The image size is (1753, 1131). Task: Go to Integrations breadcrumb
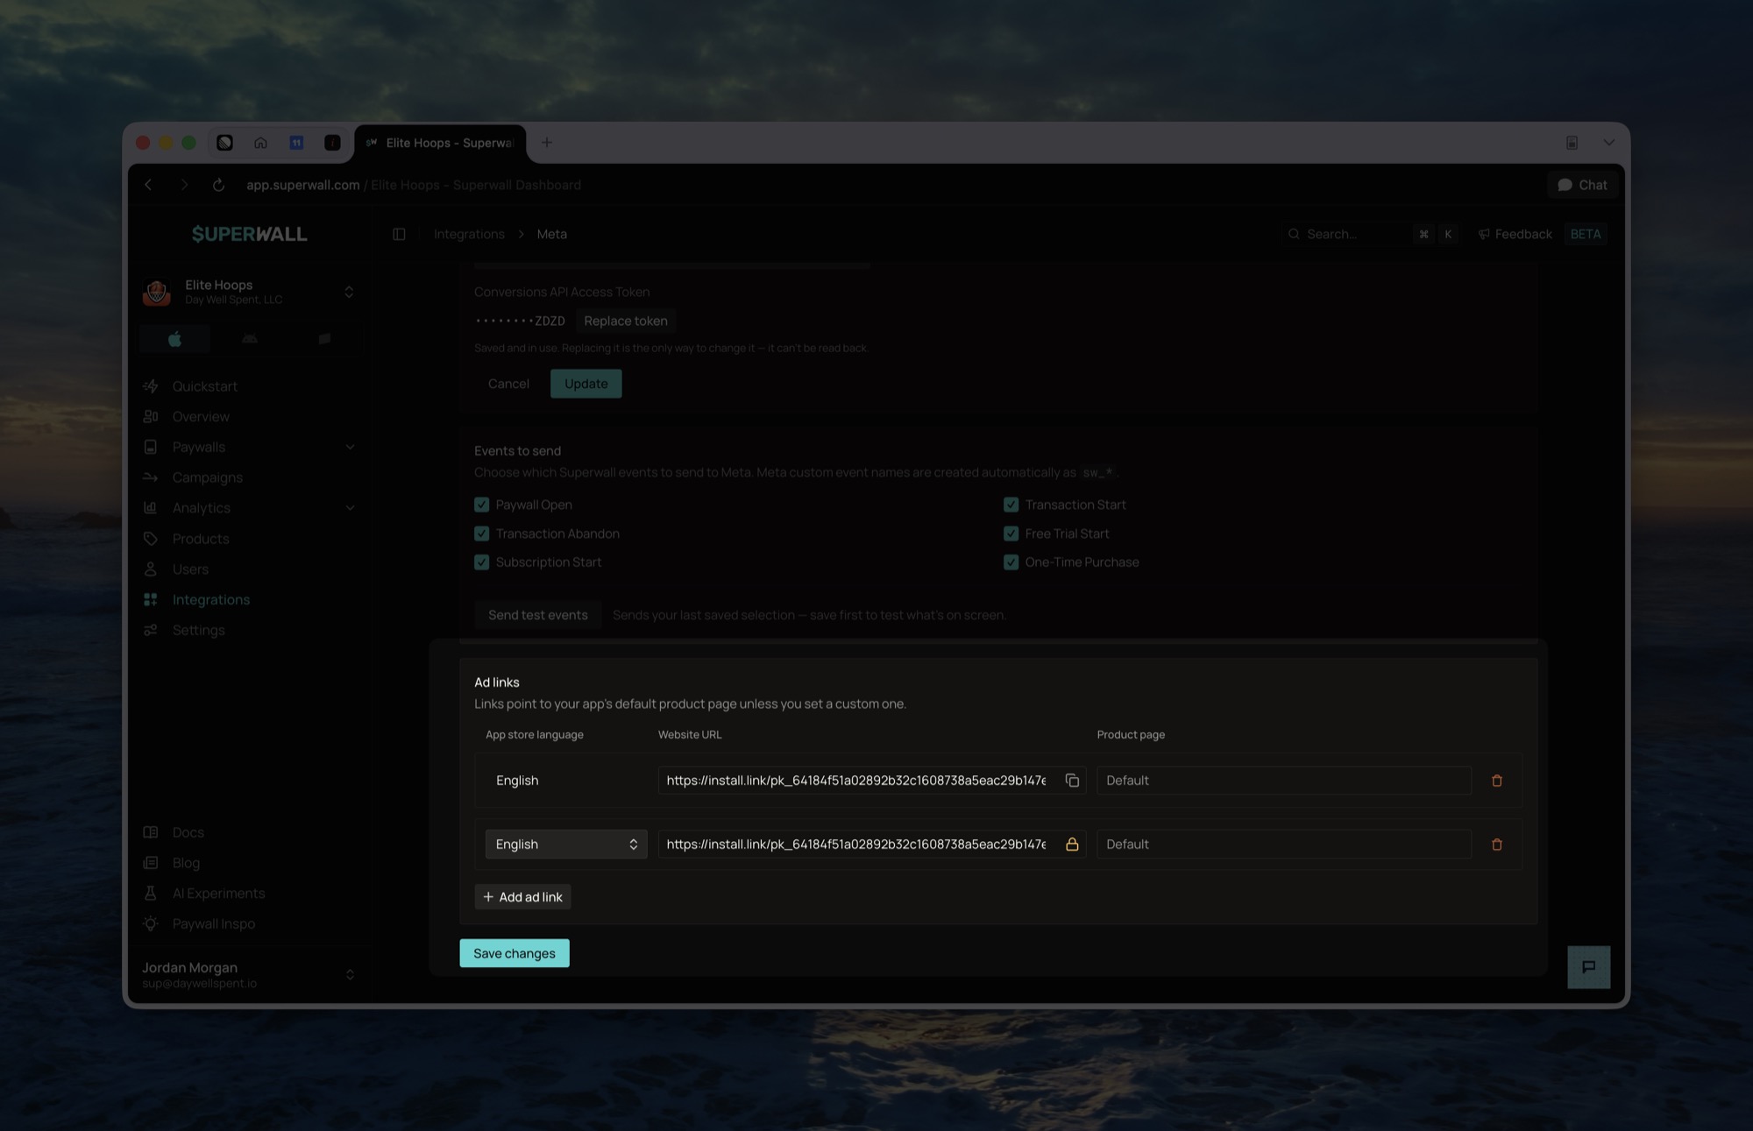[x=469, y=234]
